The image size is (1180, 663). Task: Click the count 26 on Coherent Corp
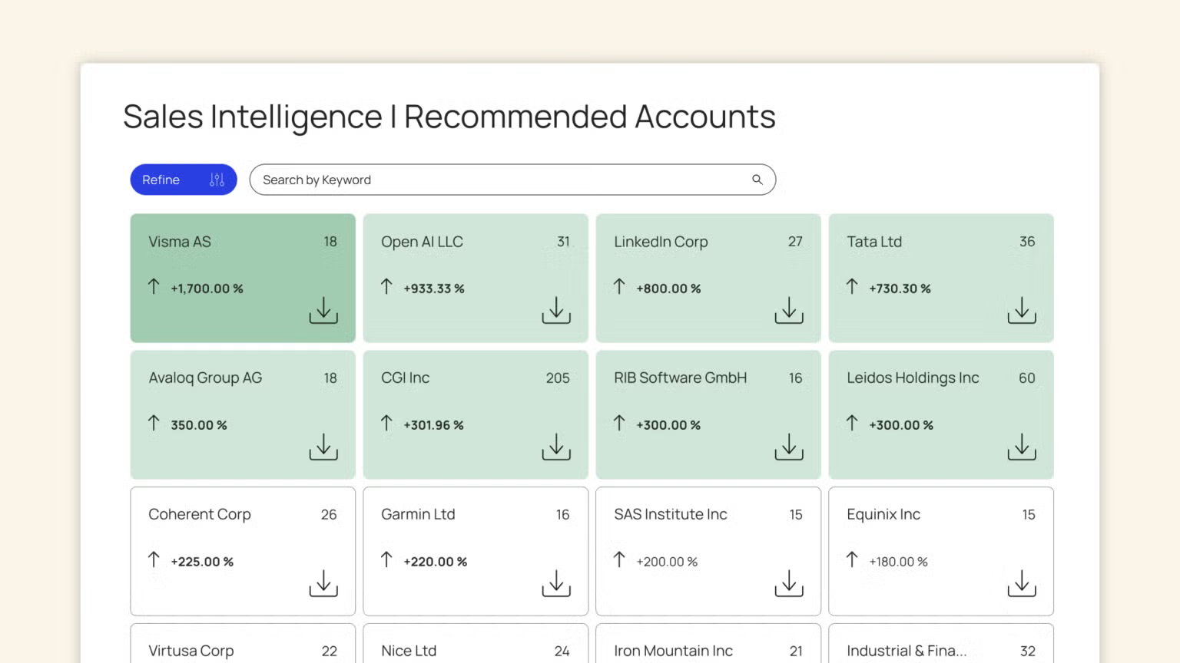(329, 515)
